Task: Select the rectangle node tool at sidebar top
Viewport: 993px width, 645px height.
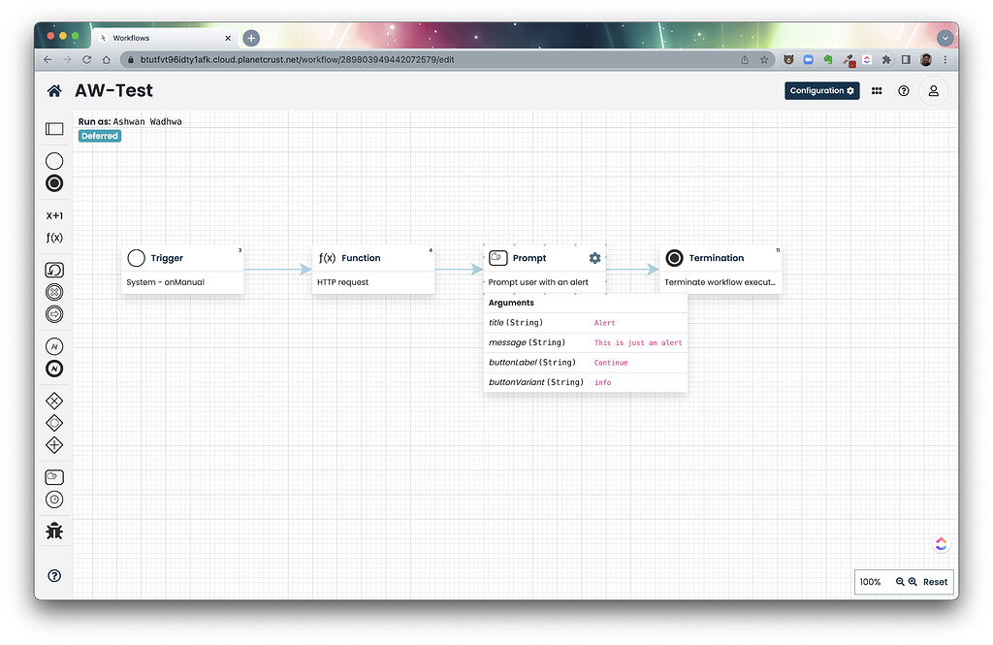Action: [x=53, y=128]
